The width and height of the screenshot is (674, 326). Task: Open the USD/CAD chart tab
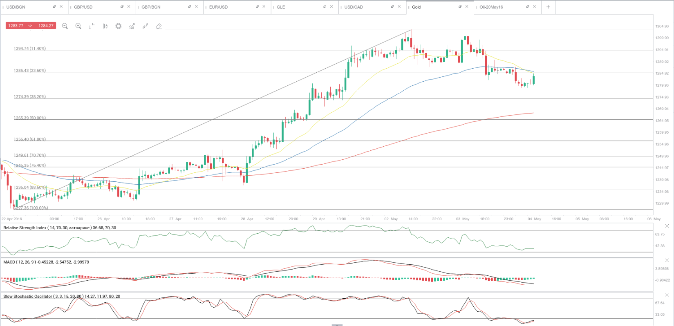[354, 7]
